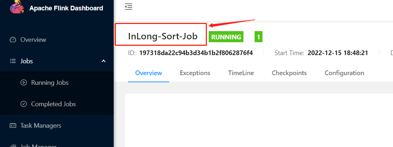
Task: Click the Apache Flink squirrel logo
Action: click(17, 7)
